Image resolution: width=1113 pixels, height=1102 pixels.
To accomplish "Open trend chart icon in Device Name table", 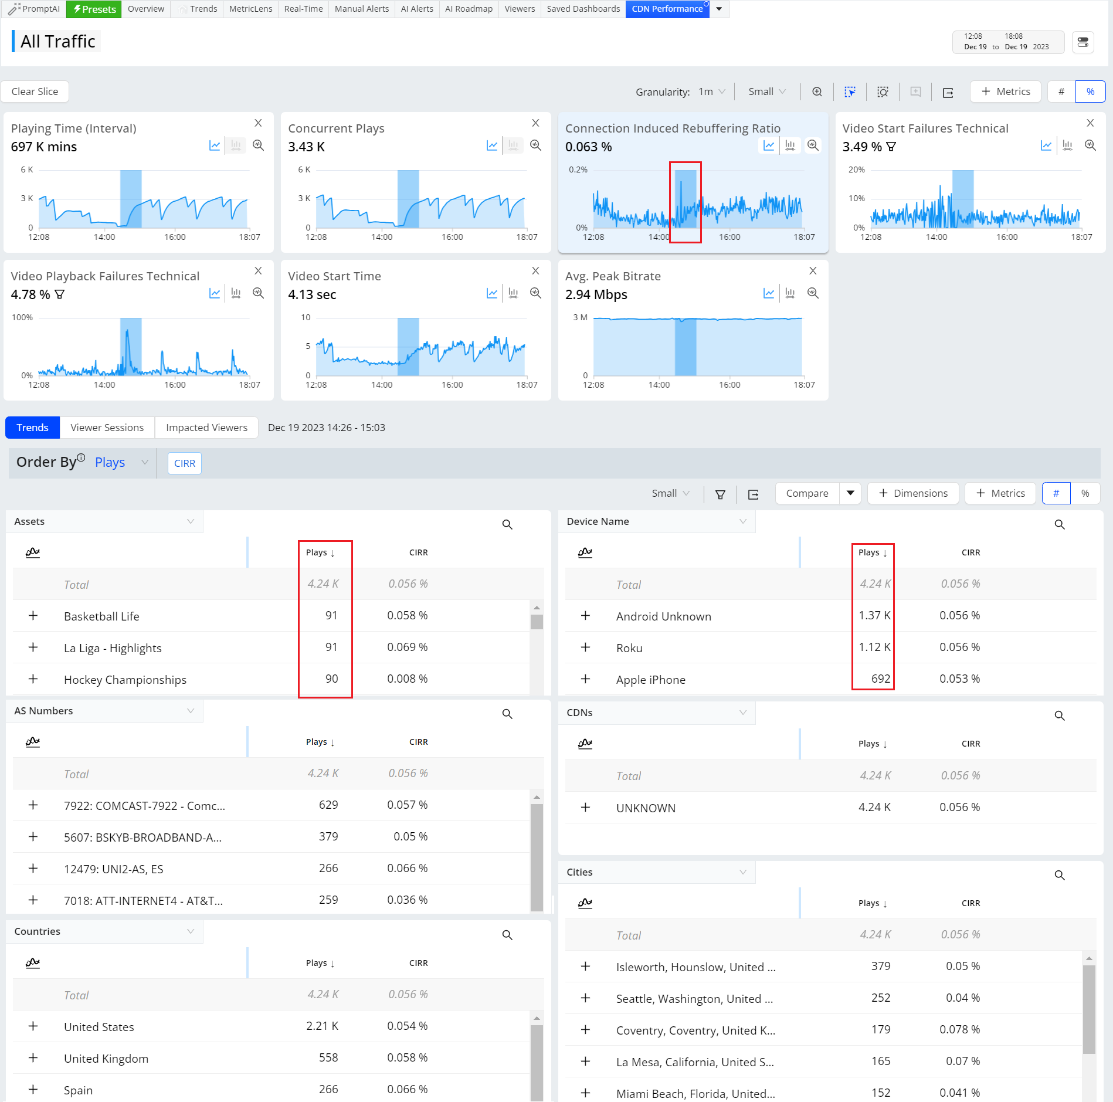I will click(585, 552).
